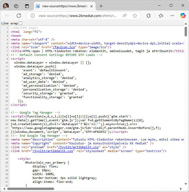Click the horizontal scrollbar thumb
This screenshot has height=192, width=189.
click(x=31, y=189)
